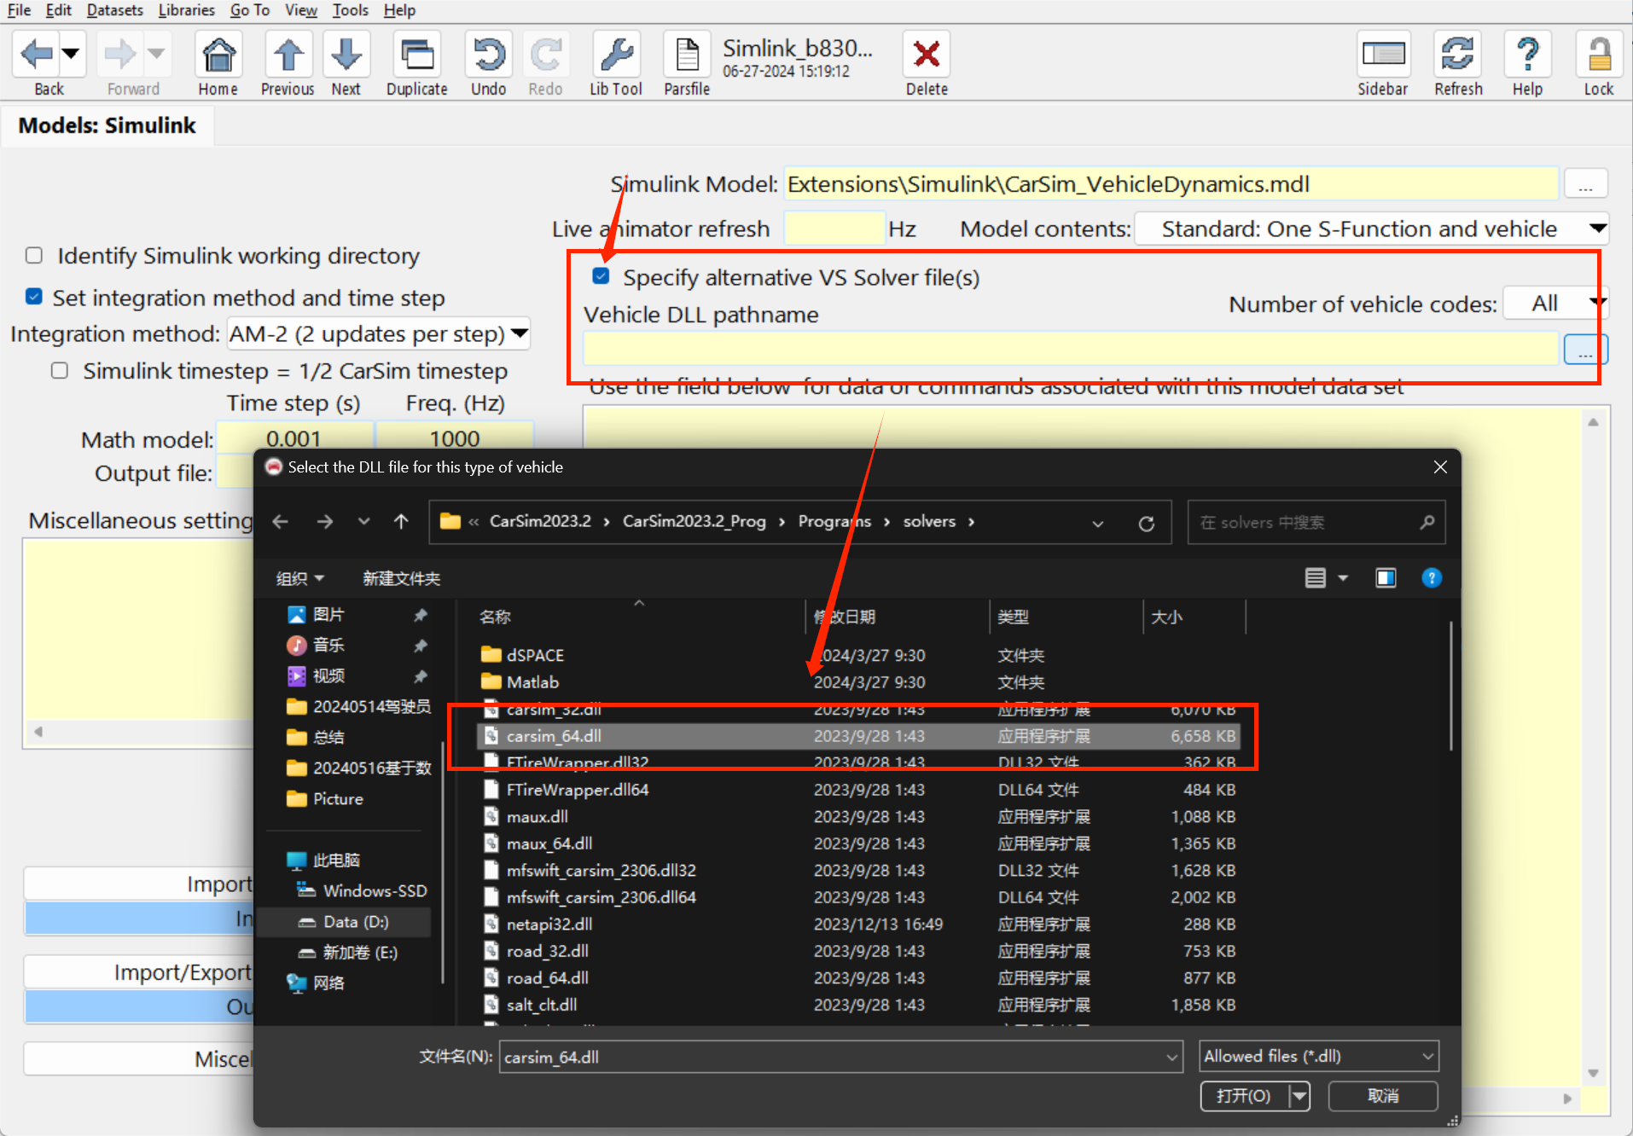This screenshot has width=1633, height=1136.
Task: Go to Next dataset
Action: (x=346, y=64)
